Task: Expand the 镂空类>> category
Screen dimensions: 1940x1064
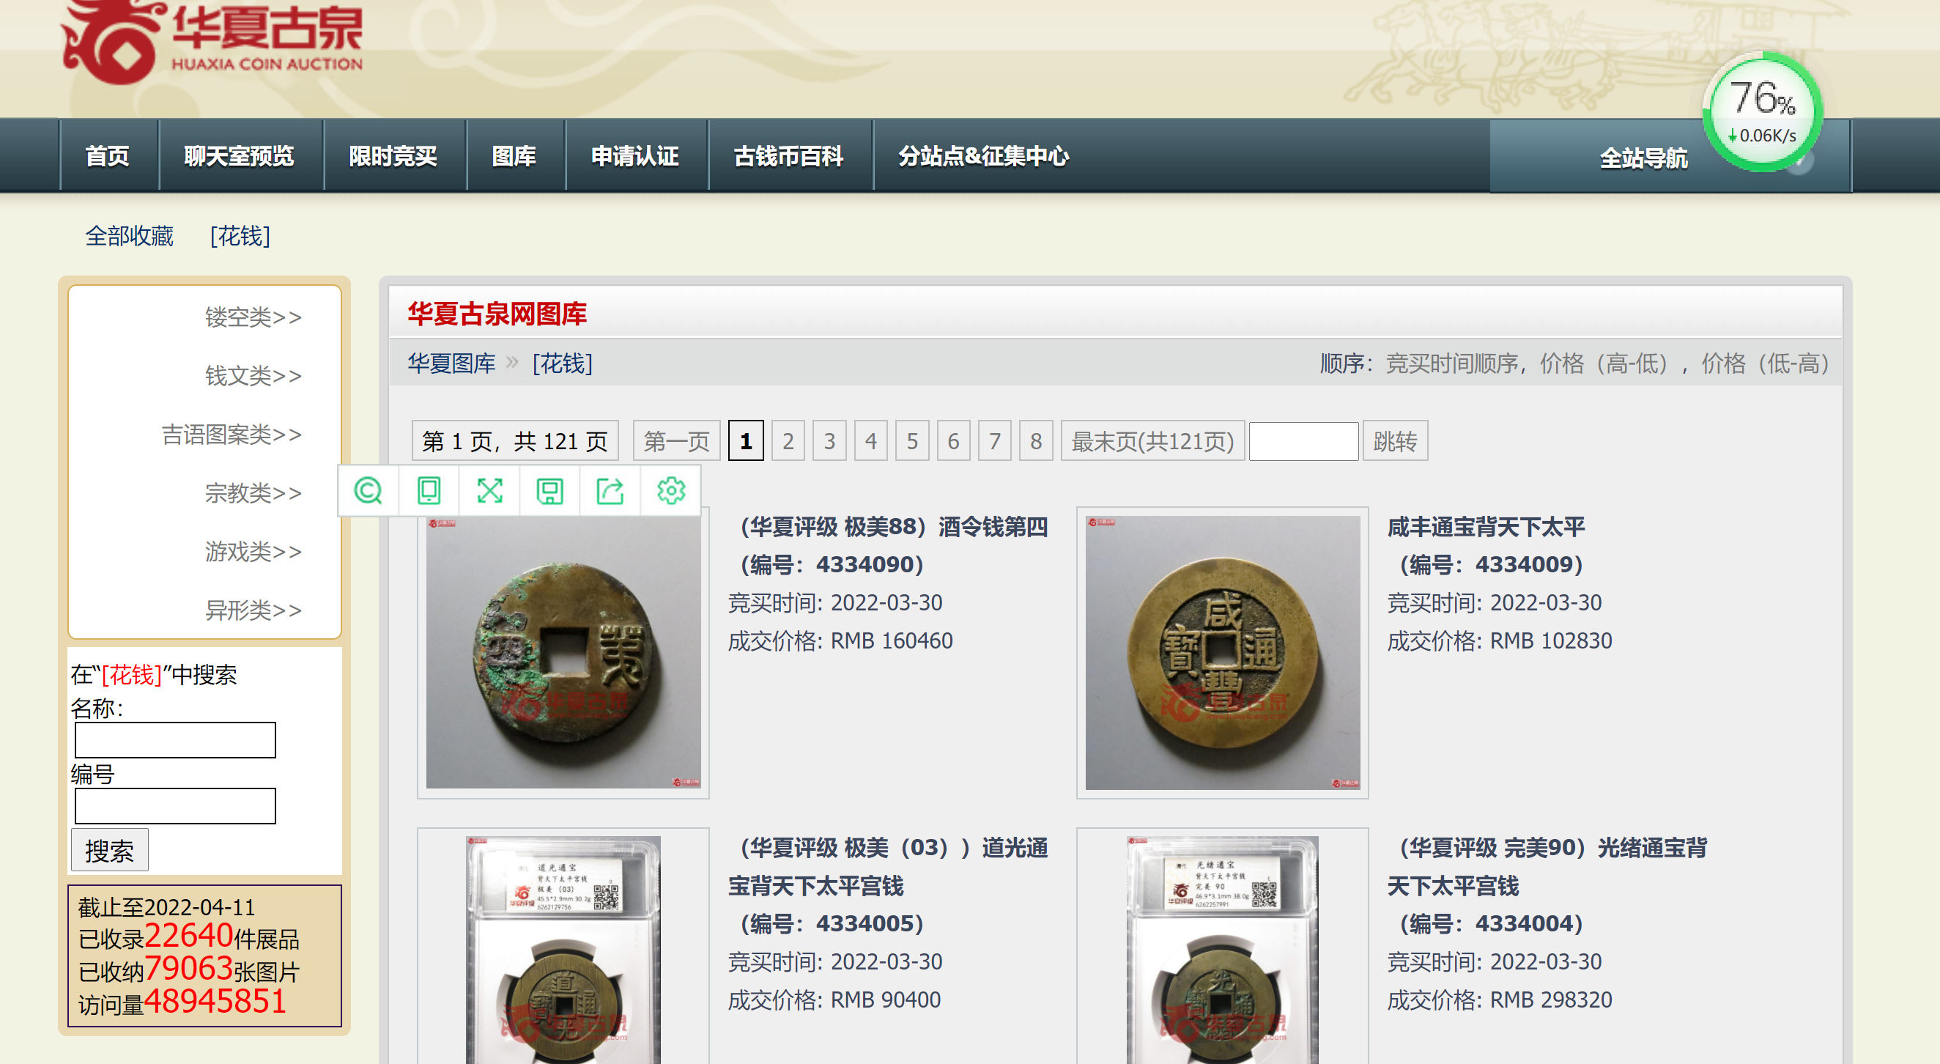Action: tap(253, 317)
